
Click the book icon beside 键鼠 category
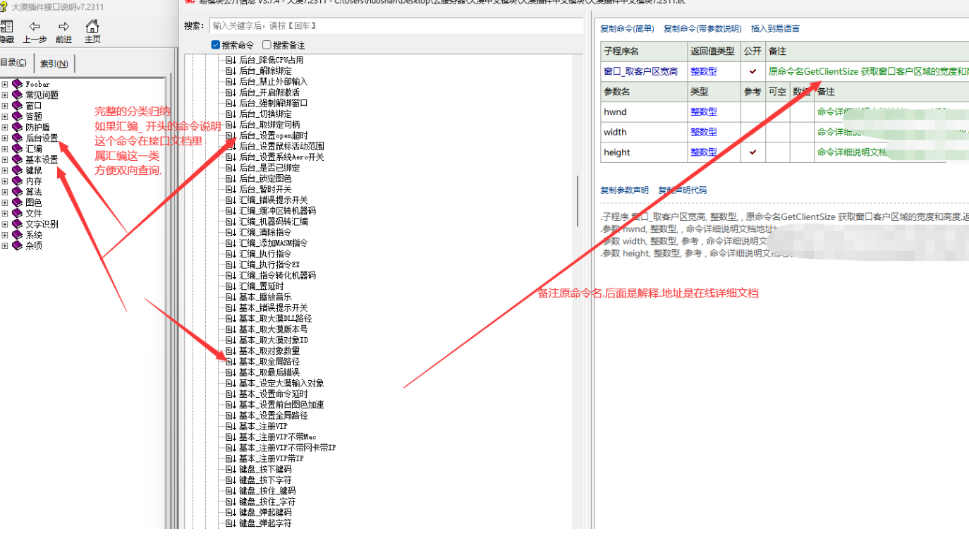pos(17,169)
